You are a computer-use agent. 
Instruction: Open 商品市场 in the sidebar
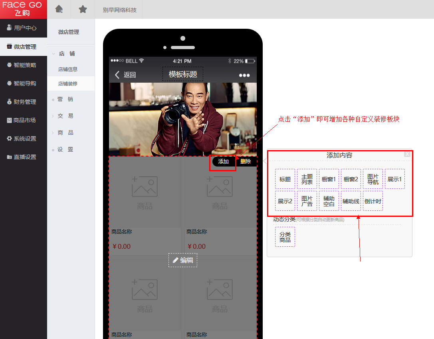click(24, 120)
